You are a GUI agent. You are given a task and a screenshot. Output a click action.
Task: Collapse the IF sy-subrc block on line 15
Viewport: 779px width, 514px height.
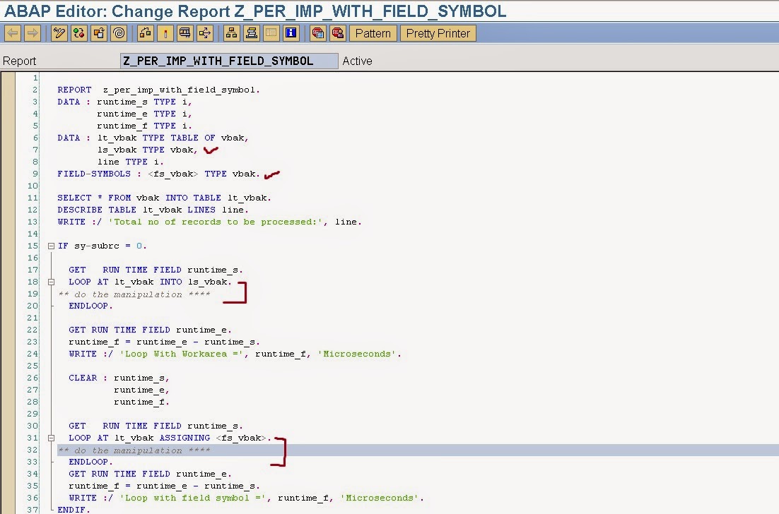click(x=49, y=246)
